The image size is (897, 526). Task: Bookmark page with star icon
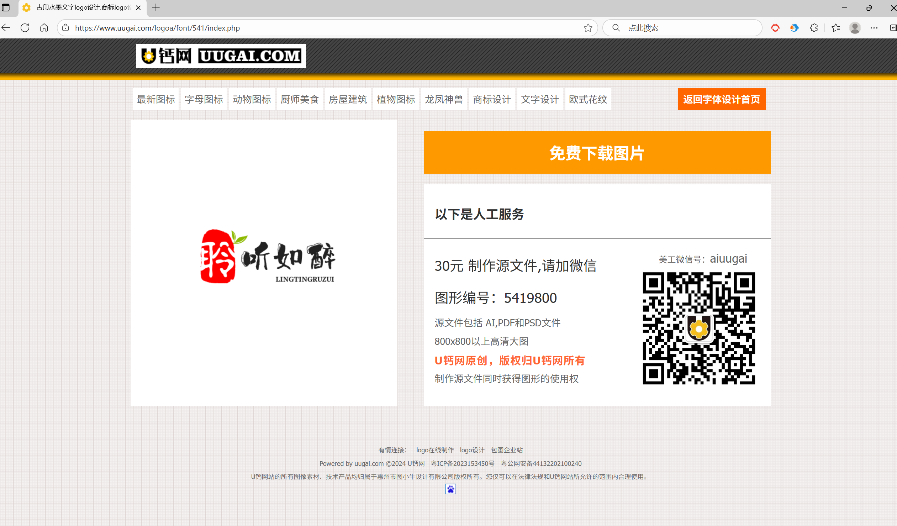[588, 28]
